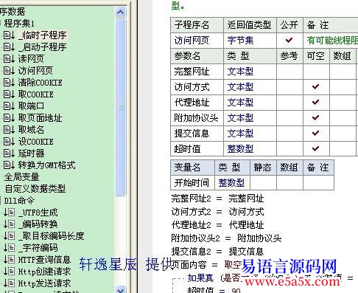Click the empty 可空 cell for 完整网址
Screen dimensions: 358x293
(x=316, y=72)
